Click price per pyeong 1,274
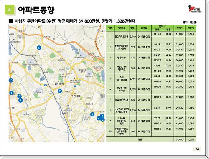 click(x=191, y=71)
